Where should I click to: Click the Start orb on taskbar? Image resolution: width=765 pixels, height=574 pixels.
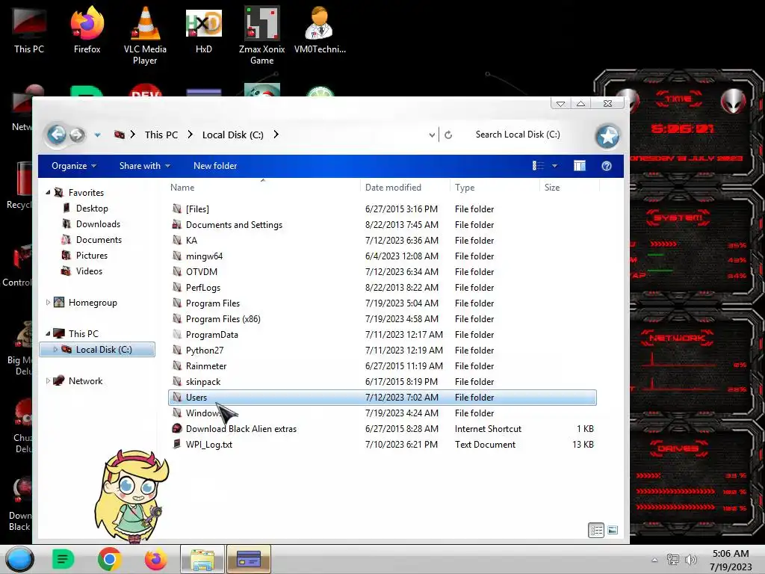coord(19,559)
